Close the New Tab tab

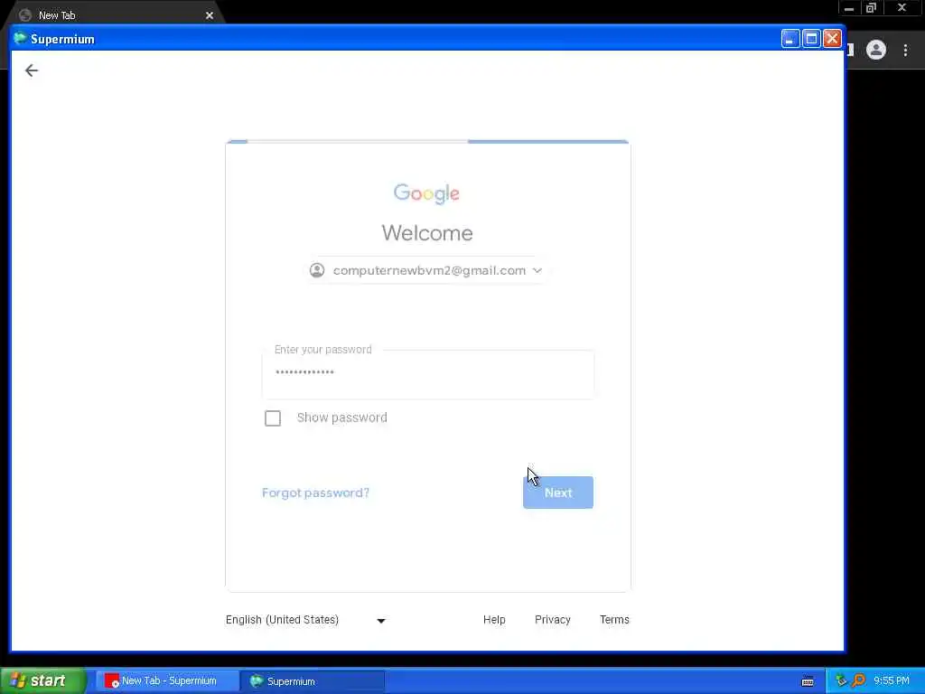click(x=210, y=15)
